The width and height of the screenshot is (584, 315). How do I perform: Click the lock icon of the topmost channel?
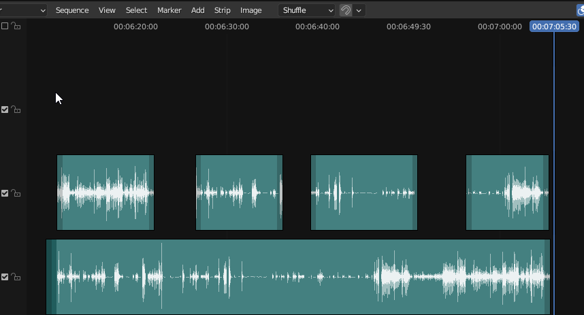pos(16,26)
